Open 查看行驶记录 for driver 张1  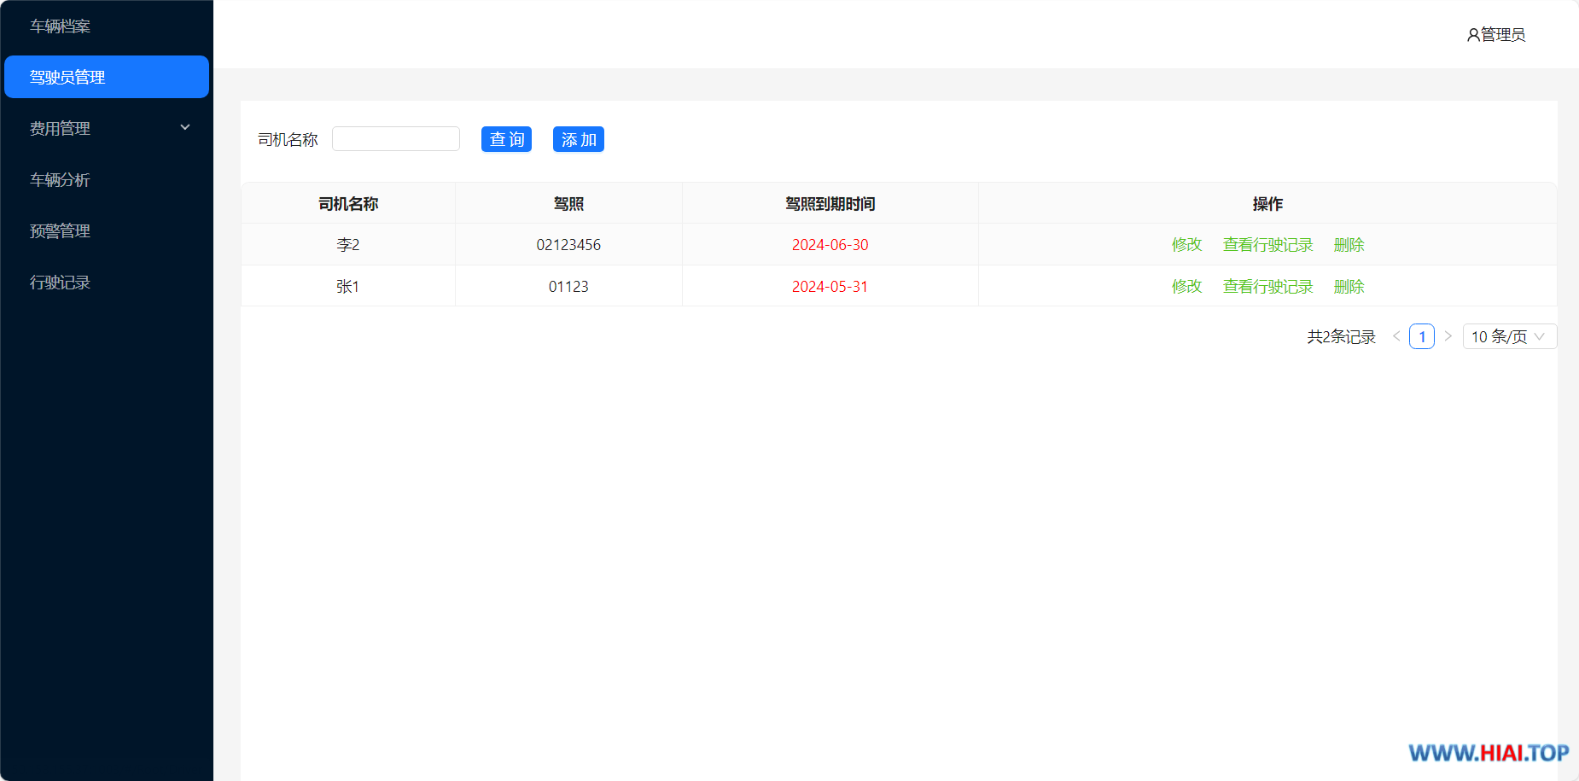[1267, 287]
